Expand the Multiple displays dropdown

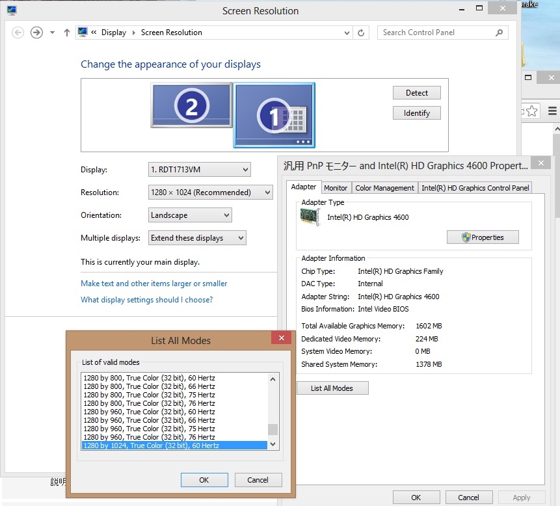[197, 238]
